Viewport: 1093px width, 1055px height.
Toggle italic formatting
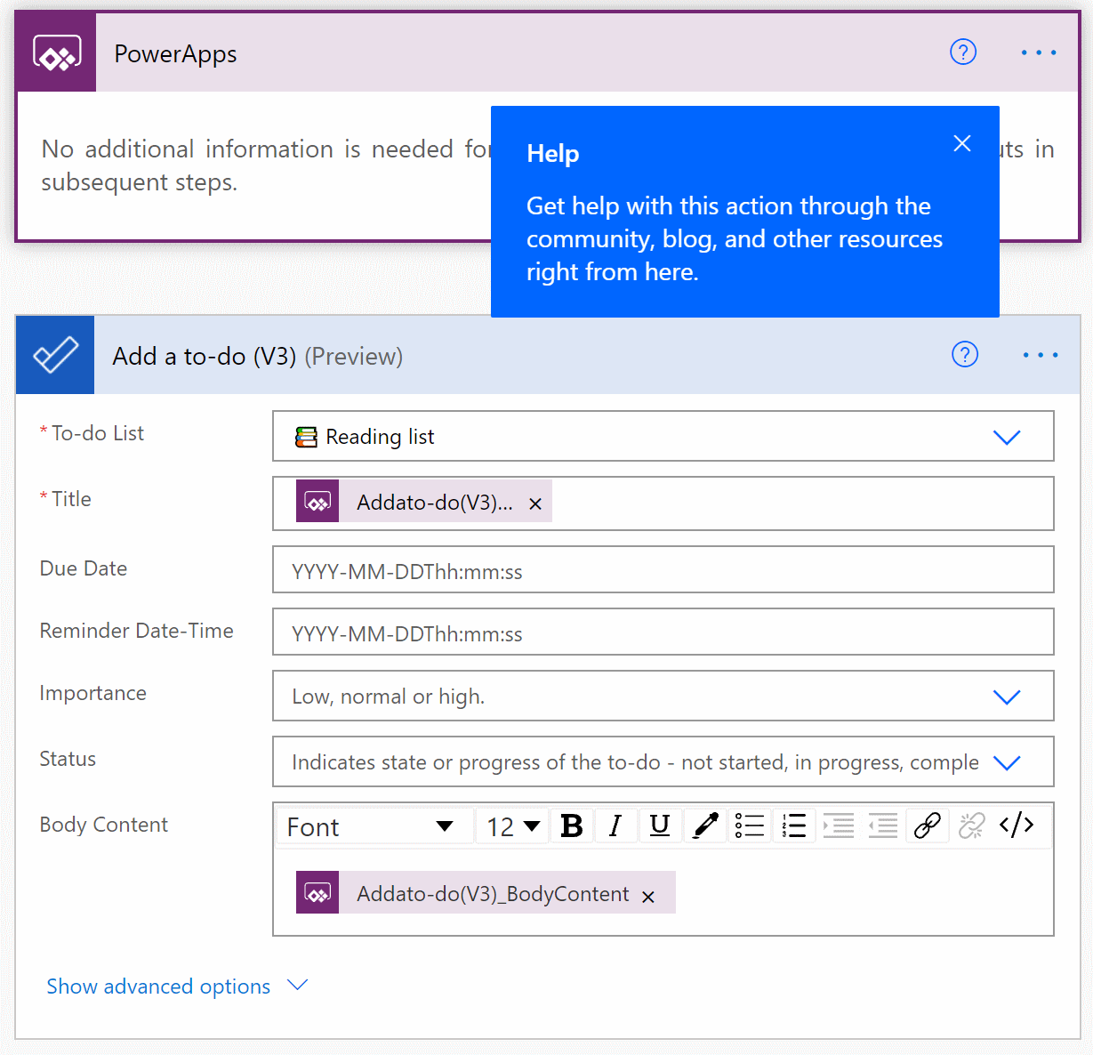615,825
